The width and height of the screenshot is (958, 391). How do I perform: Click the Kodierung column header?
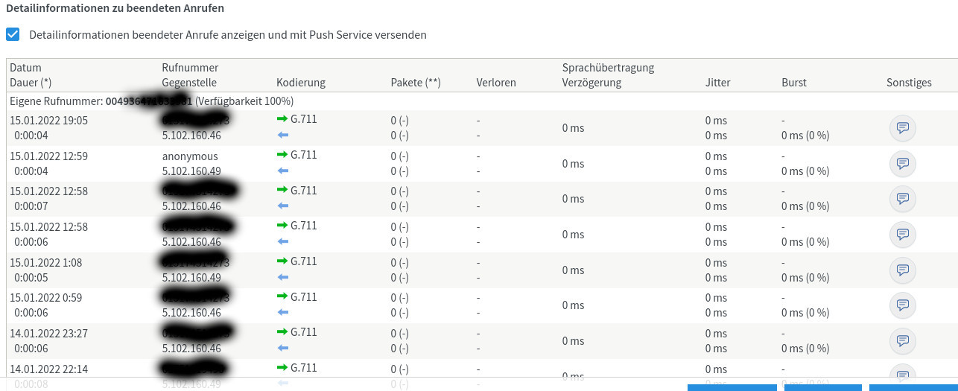[301, 83]
